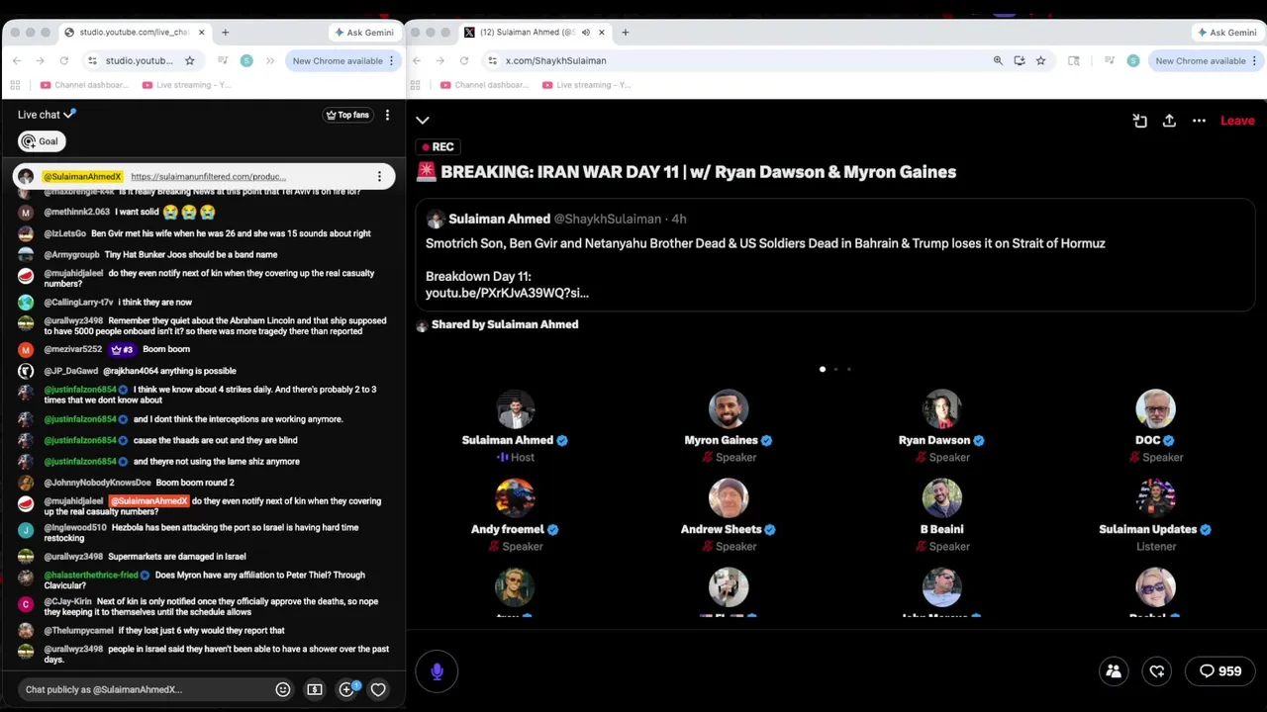Go back in the X window
Screen dimensions: 1267x712
coord(417,60)
